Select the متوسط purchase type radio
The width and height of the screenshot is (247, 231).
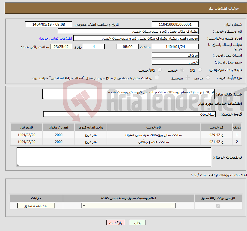(187, 78)
